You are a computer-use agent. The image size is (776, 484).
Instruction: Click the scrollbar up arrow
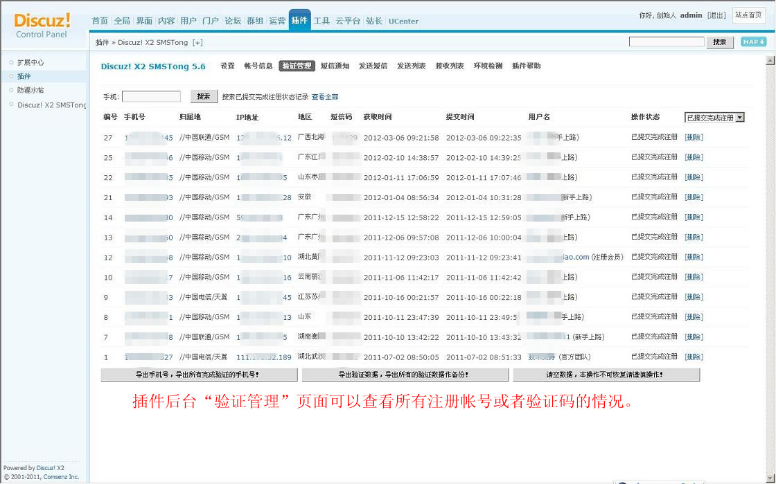[770, 61]
